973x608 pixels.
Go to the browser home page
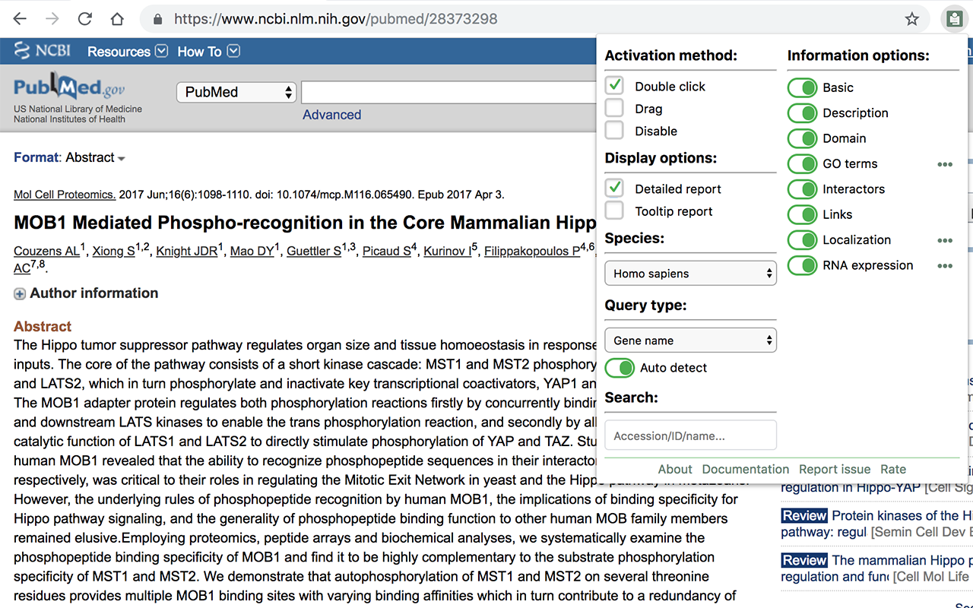tap(117, 19)
